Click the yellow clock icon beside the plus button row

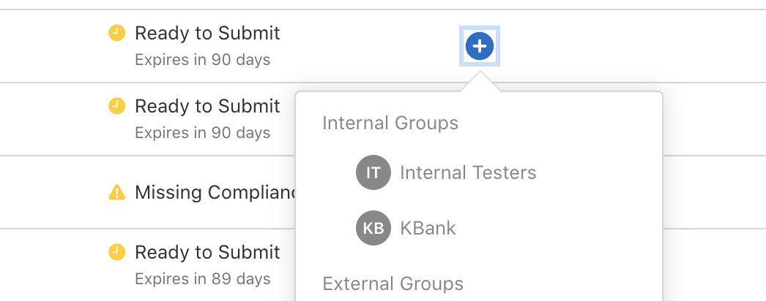tap(116, 33)
